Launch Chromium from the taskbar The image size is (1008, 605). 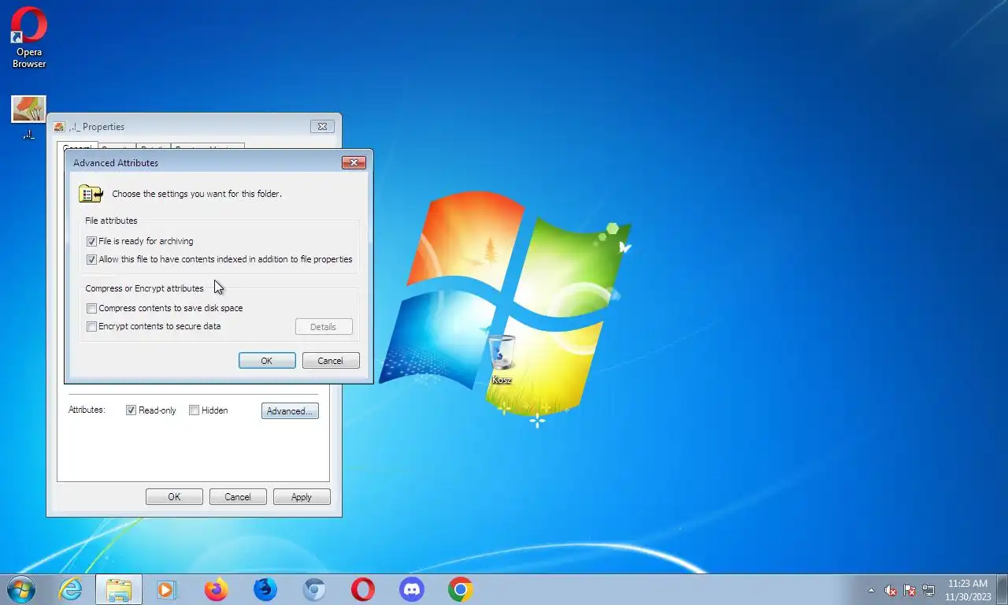pos(314,589)
